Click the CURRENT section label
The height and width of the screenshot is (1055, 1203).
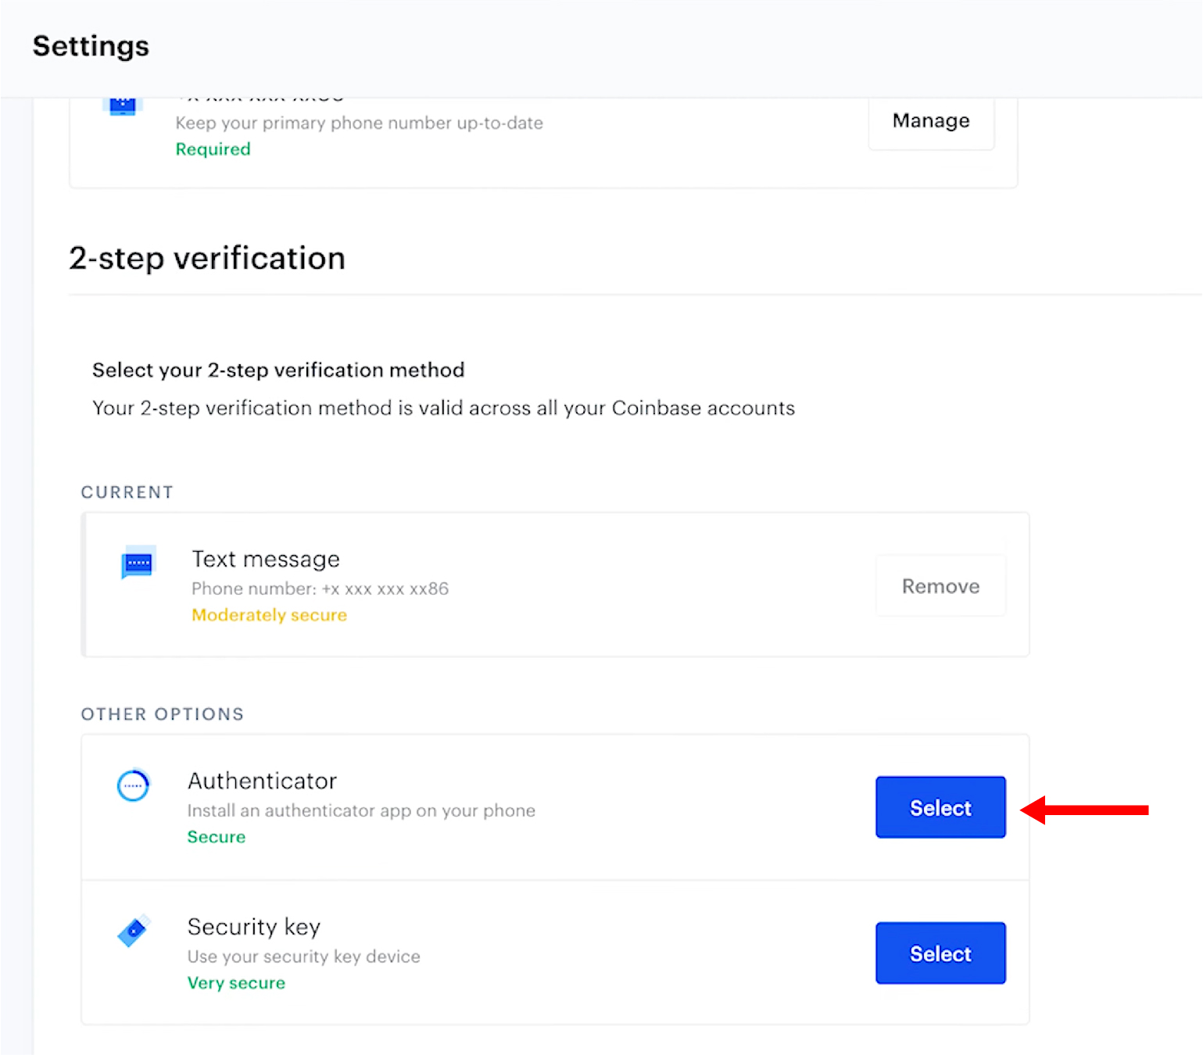(127, 492)
